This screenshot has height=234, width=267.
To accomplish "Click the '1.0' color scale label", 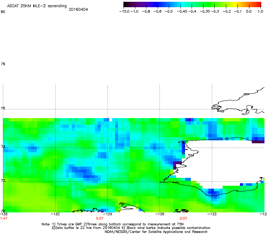I will click(x=261, y=12).
